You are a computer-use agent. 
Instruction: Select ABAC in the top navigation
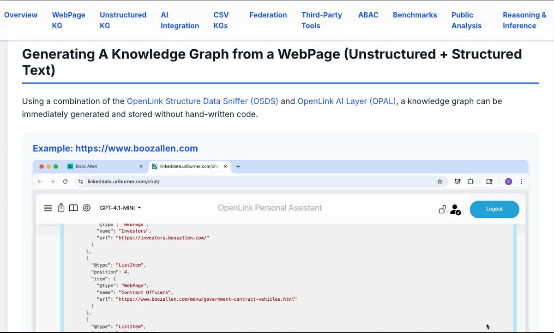[368, 15]
